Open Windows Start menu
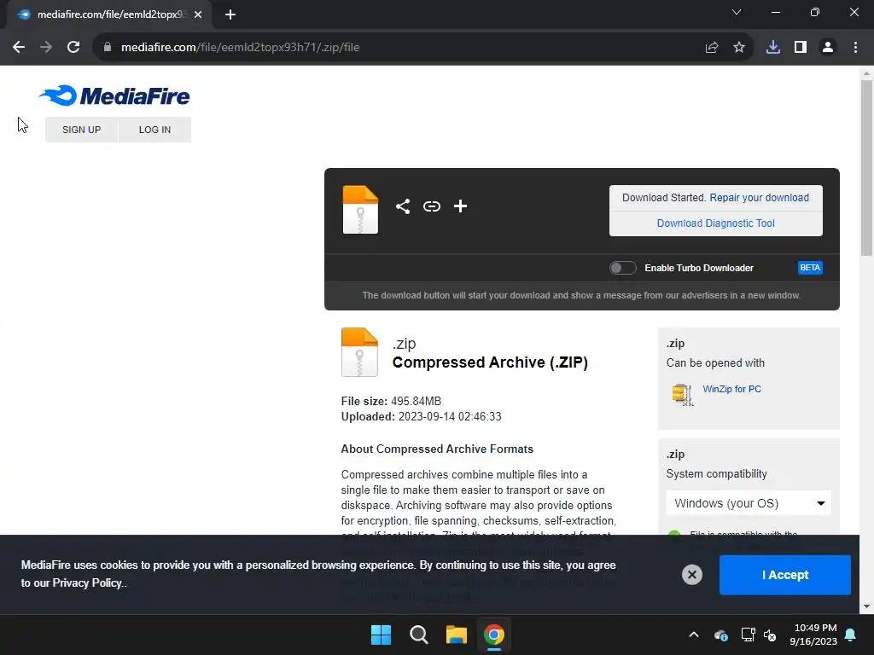 click(x=382, y=635)
